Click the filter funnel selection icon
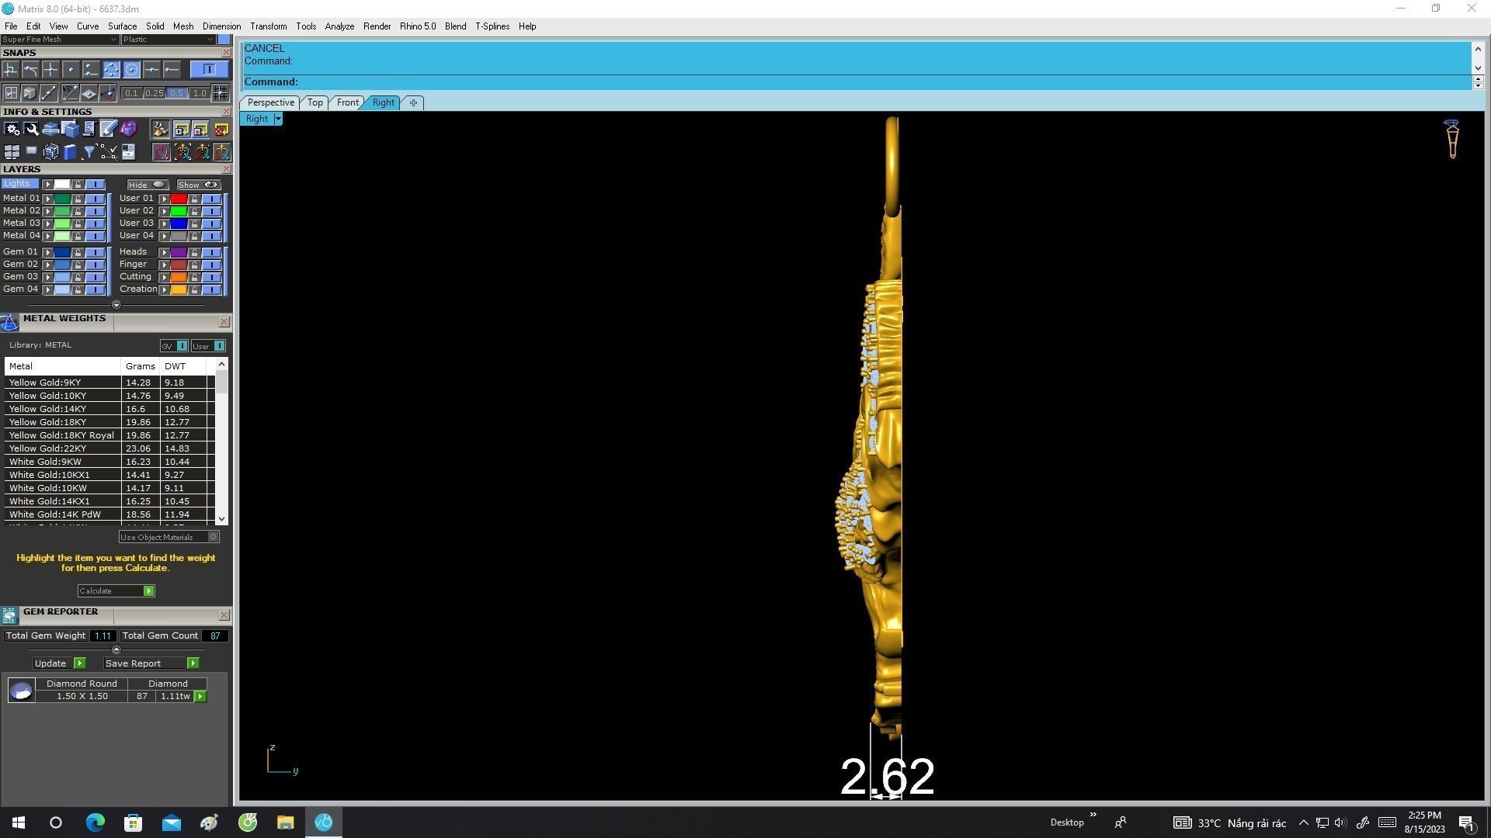Screen dimensions: 1491x838 (x=89, y=152)
